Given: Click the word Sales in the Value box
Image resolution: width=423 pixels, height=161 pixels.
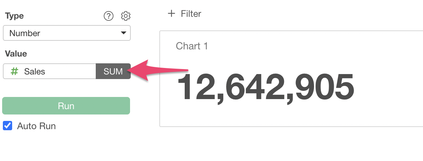Looking at the screenshot, I should pyautogui.click(x=35, y=72).
